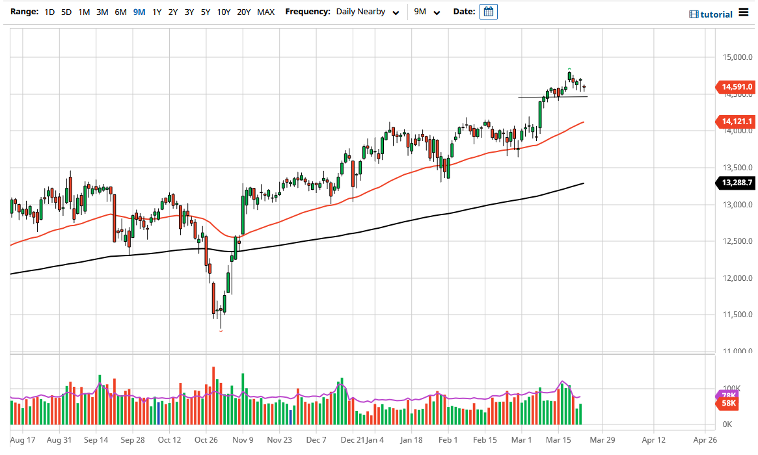Select the 6M range option

click(119, 12)
